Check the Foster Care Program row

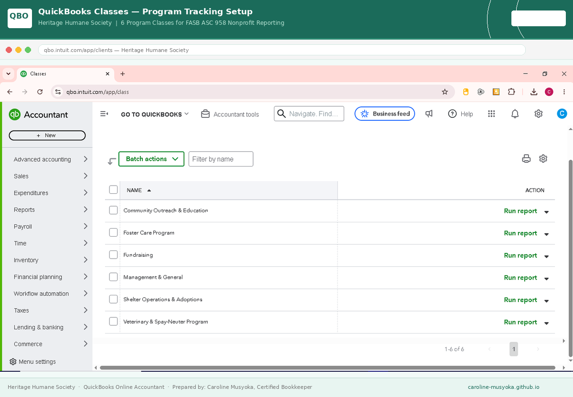[113, 232]
